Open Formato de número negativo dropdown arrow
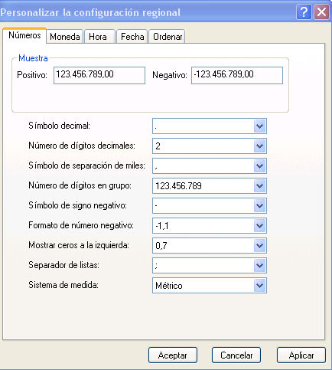This screenshot has width=332, height=370. [259, 225]
